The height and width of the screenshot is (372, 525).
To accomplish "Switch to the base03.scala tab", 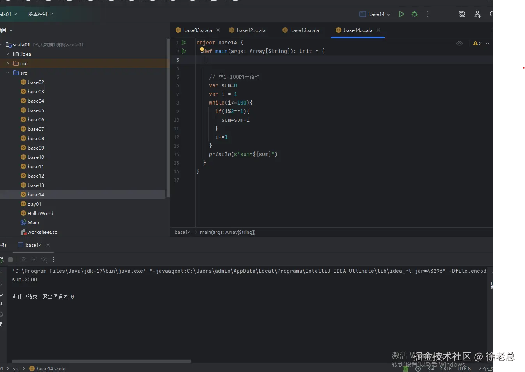I will pos(197,30).
